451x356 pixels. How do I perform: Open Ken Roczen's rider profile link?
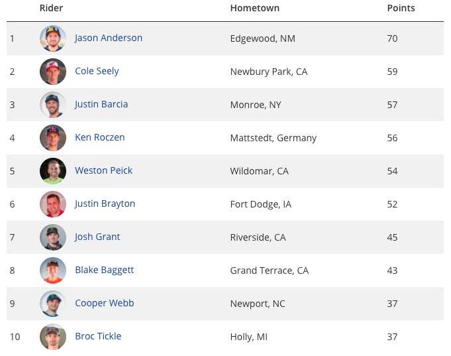point(100,137)
